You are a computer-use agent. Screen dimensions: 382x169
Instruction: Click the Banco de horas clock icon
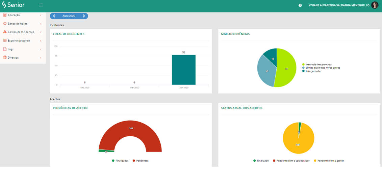tap(5, 24)
